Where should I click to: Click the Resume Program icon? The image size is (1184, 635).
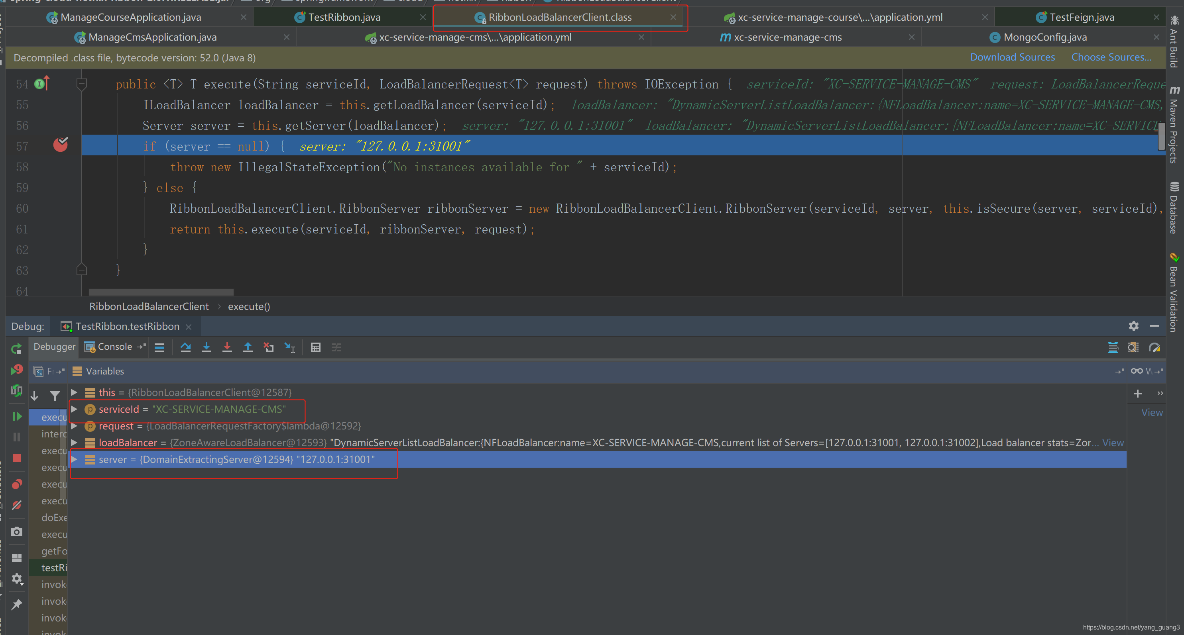coord(17,416)
